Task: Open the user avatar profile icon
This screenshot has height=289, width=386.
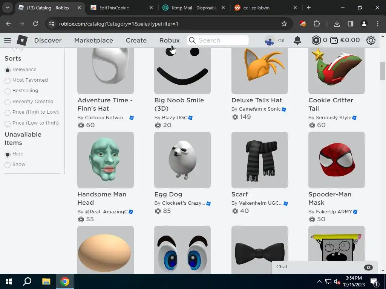Action: tap(270, 40)
